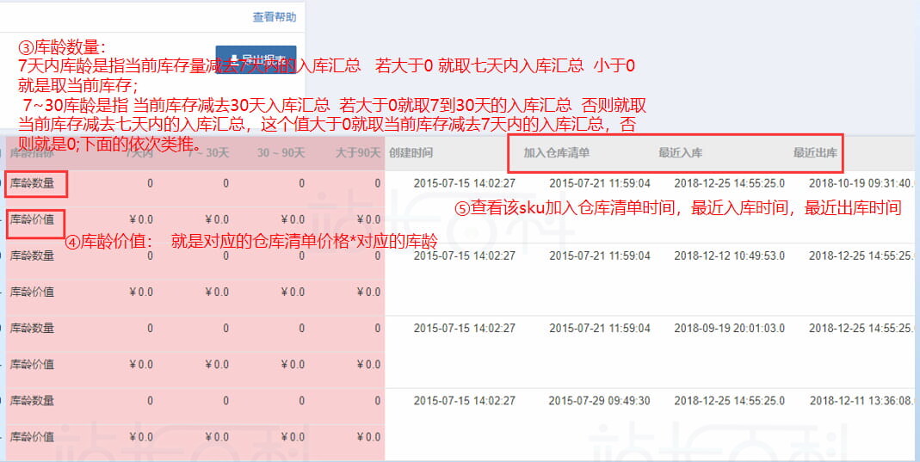
Task: Click the 7~30天 column header
Action: (x=210, y=153)
